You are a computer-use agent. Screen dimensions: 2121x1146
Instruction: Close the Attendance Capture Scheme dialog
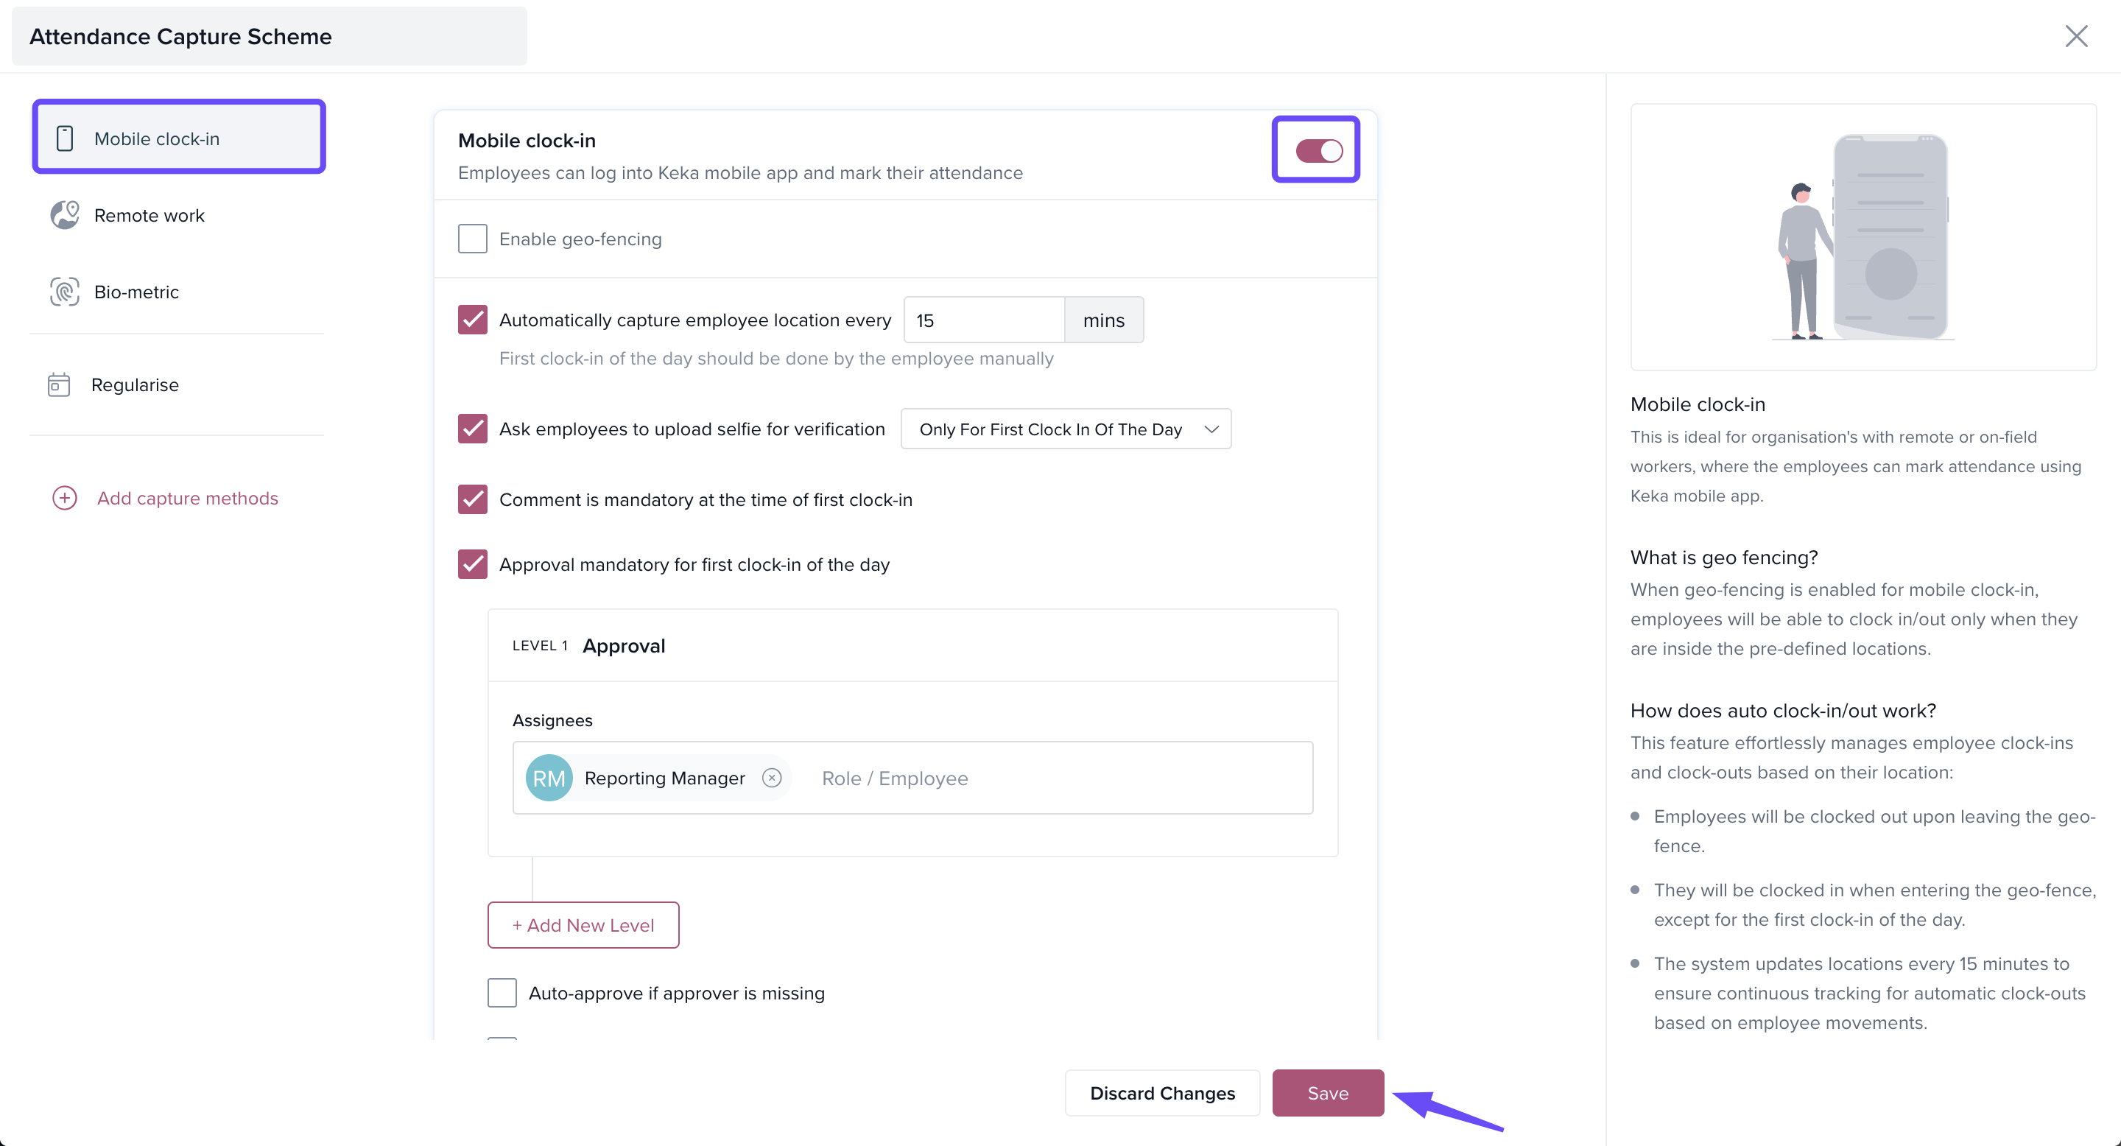tap(2076, 36)
